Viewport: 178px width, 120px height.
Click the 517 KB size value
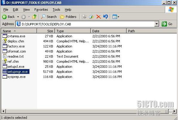click(48, 72)
